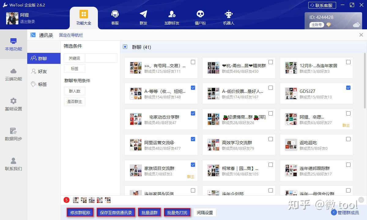Screen dimensions: 367x220
Task: Expand the 是否群主 filter condition
Action: pyautogui.click(x=74, y=101)
